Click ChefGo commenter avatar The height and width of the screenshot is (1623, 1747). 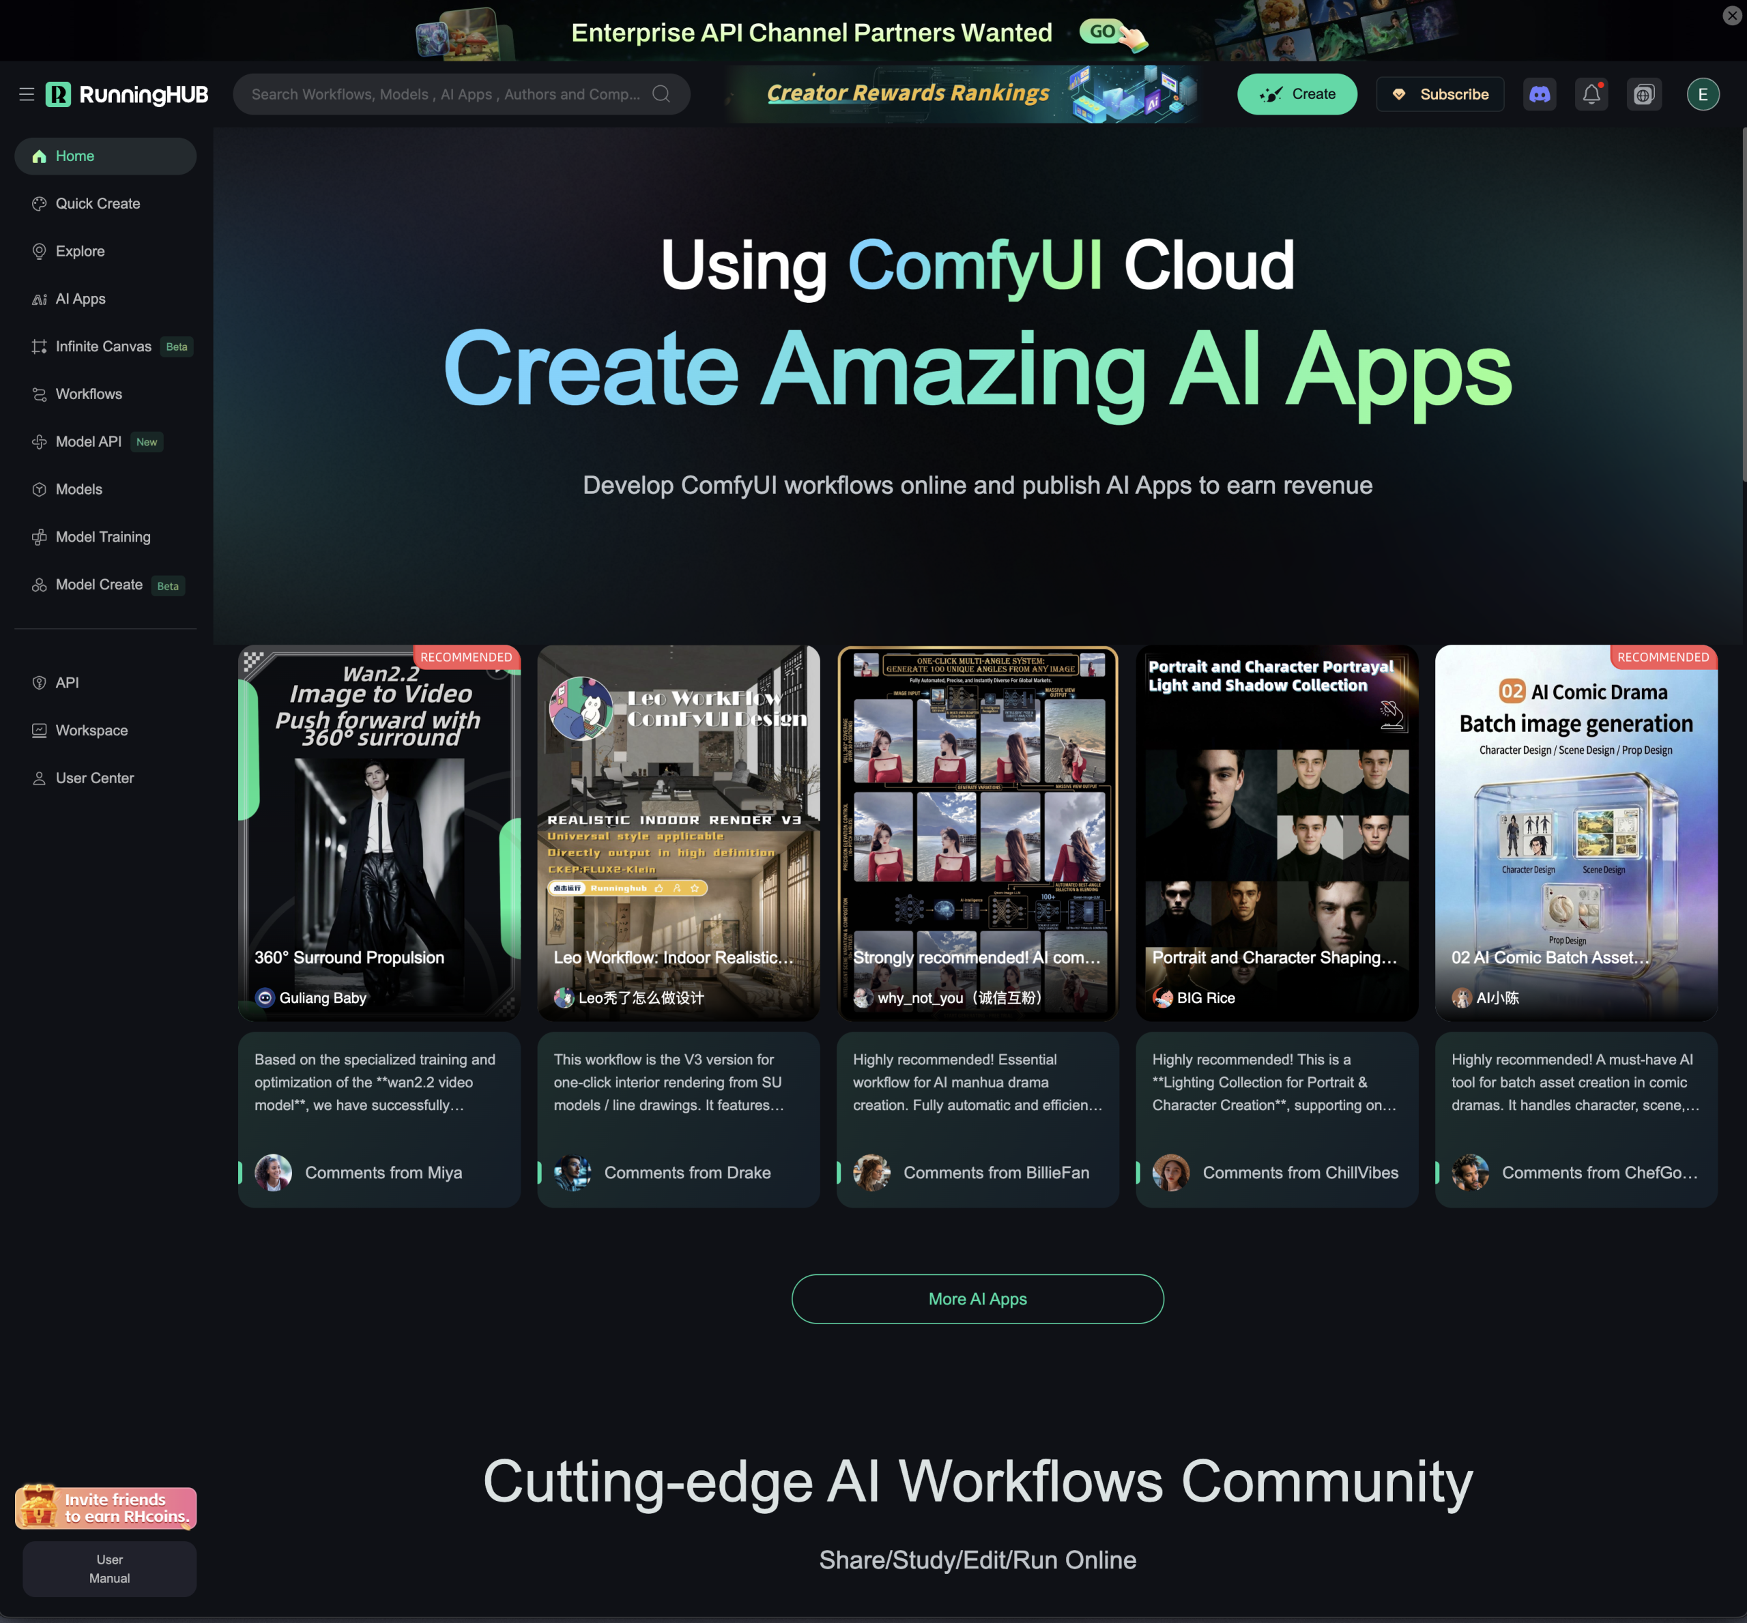click(x=1471, y=1173)
